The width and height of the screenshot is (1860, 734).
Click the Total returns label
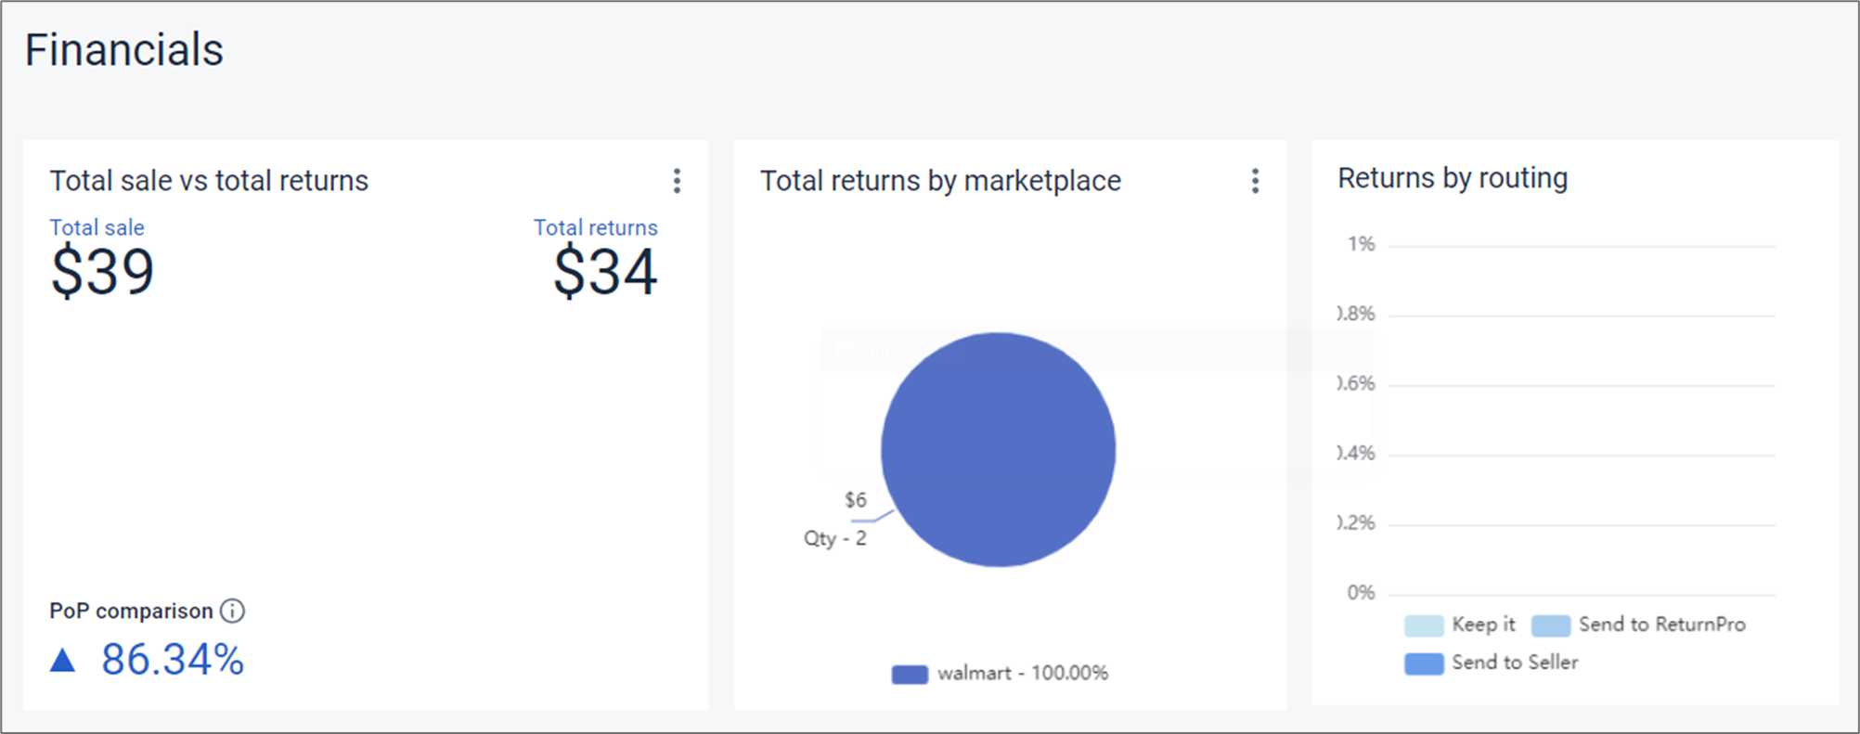(x=595, y=227)
